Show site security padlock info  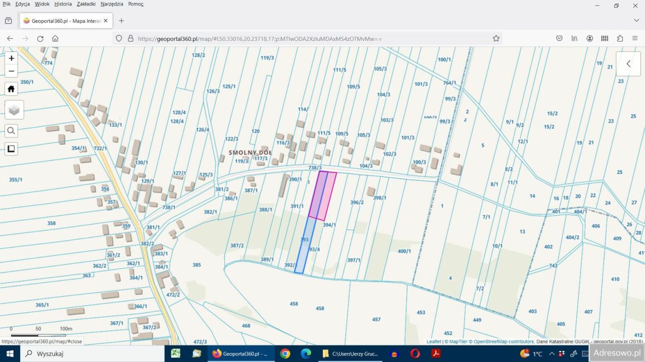pyautogui.click(x=131, y=38)
